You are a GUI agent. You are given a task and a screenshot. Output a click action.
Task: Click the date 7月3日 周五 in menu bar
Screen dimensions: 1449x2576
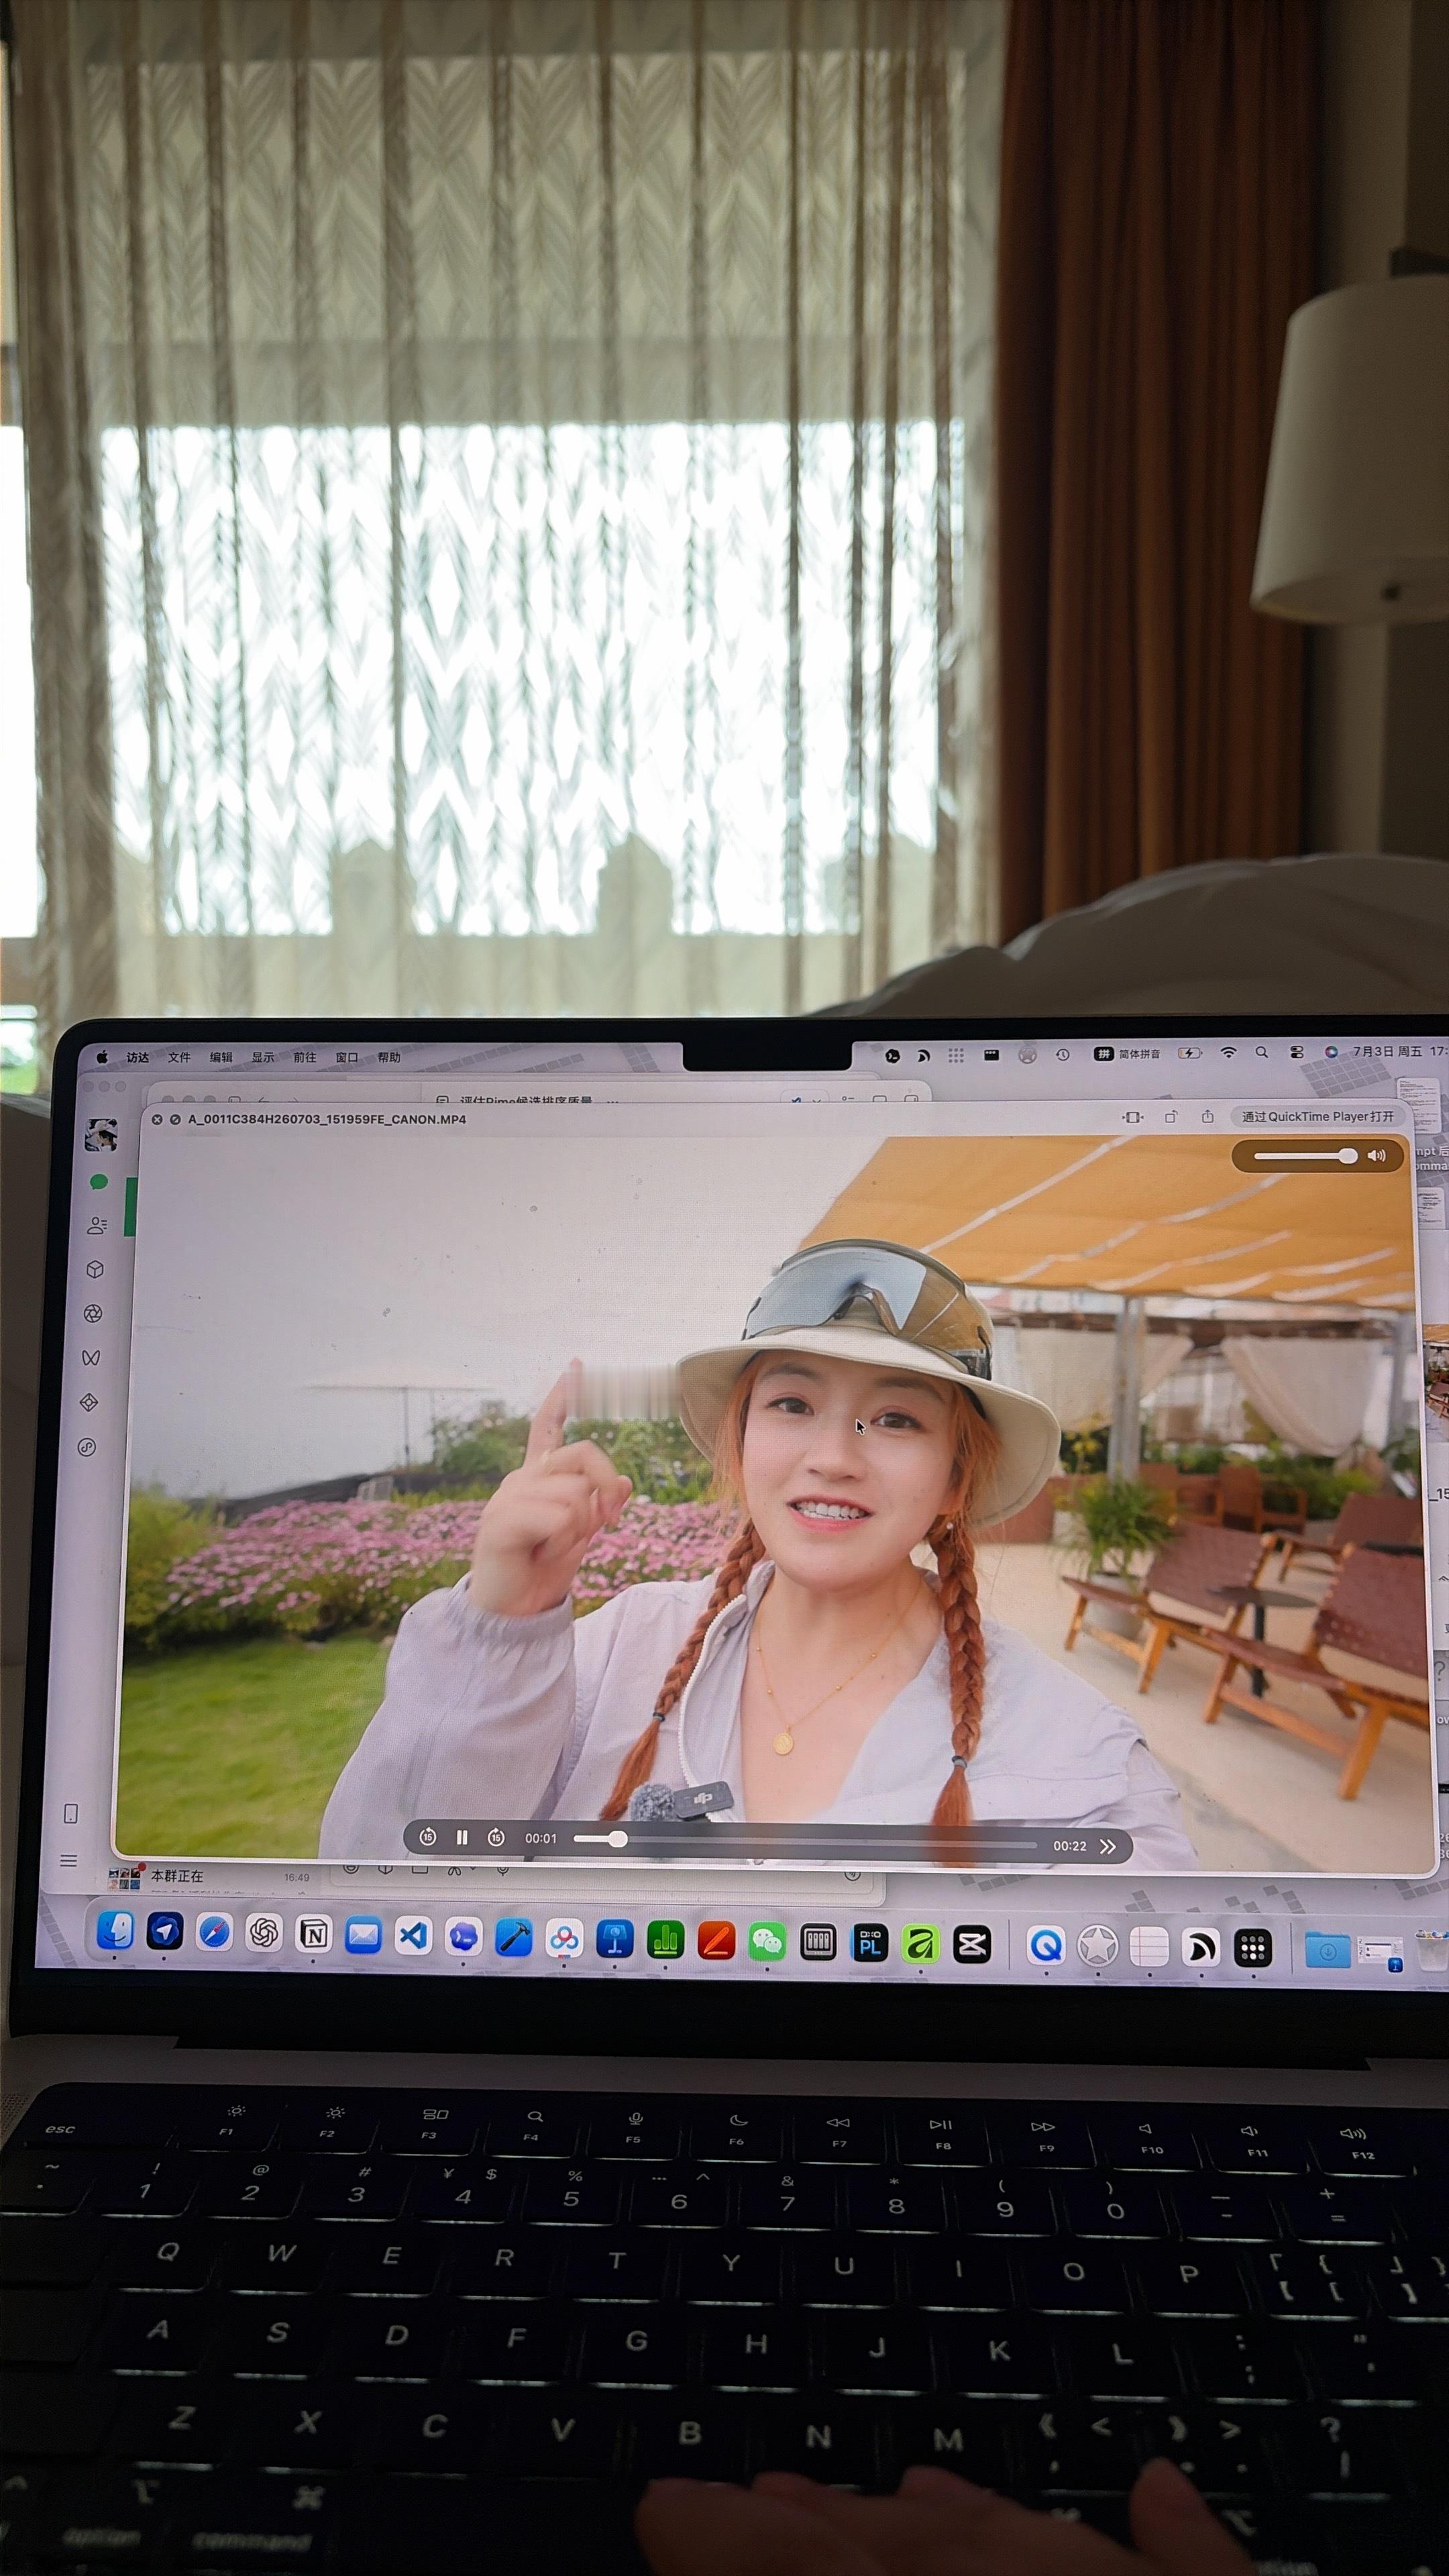point(1387,1052)
